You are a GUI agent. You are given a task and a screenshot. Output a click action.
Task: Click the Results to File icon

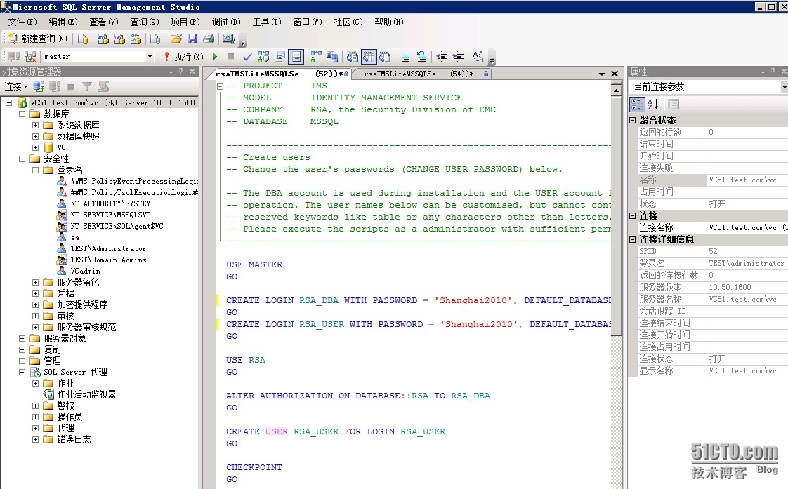pos(385,57)
